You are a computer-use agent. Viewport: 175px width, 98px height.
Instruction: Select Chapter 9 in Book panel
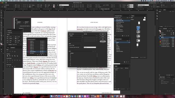point(37,41)
